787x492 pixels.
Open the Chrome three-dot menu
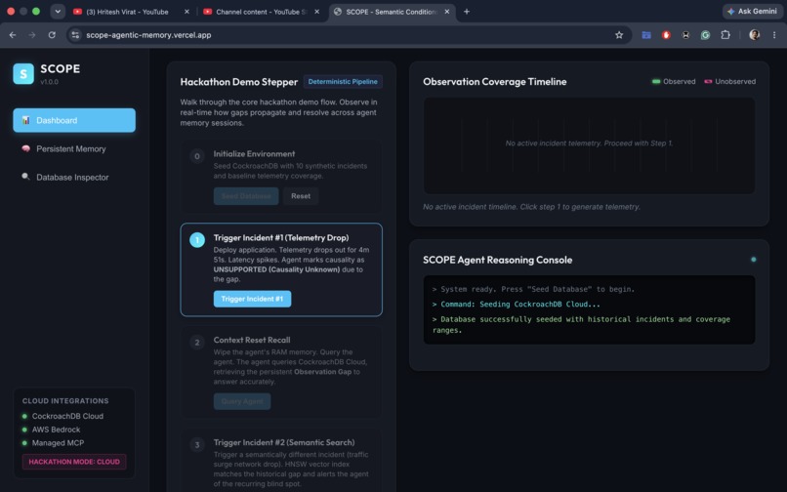(774, 35)
